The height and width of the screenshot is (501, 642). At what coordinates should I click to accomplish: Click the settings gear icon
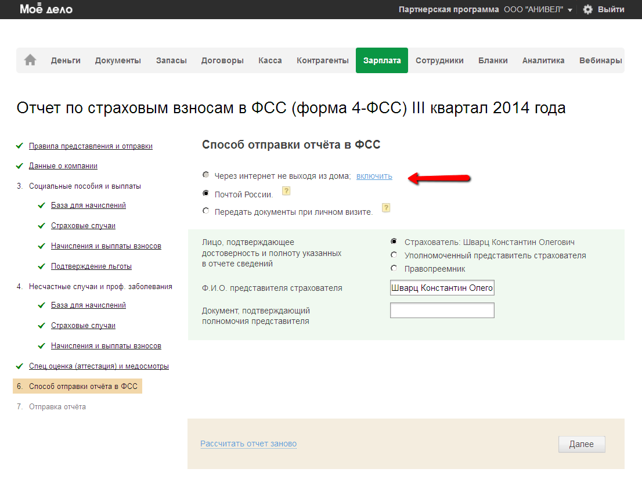[587, 9]
